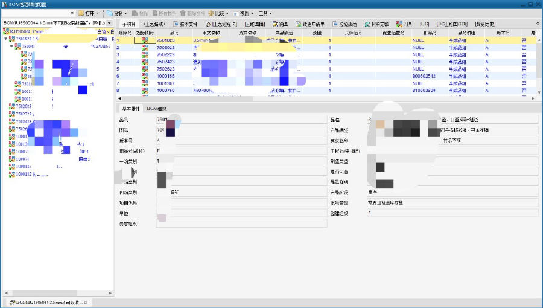The height and width of the screenshot is (308, 543).
Task: Open the 变更申请单 tab
Action: pyautogui.click(x=313, y=24)
